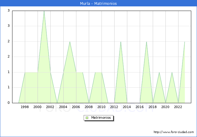Screen dimensions: 197x137
Task: Open the www.foro-ciudad.com link
Action: pos(174,132)
